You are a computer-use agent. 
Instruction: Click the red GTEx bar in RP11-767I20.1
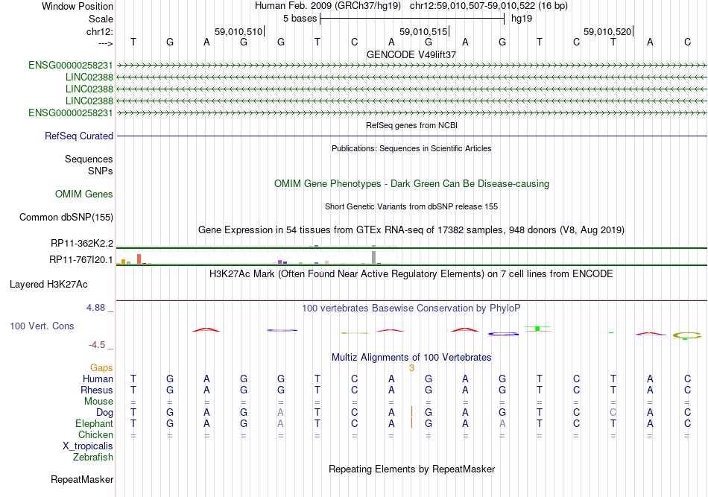click(x=139, y=259)
